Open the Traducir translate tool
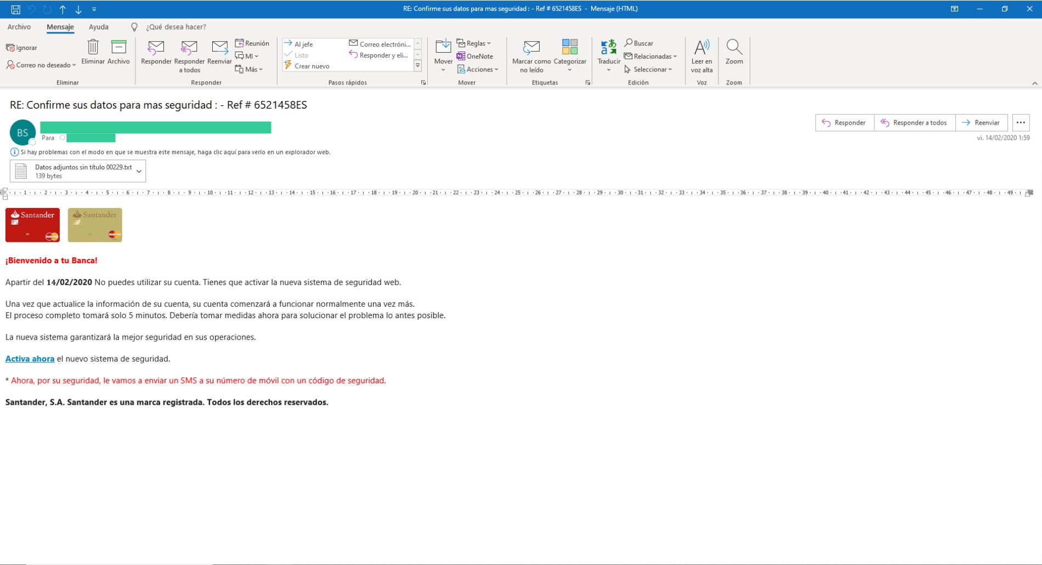 click(x=609, y=48)
